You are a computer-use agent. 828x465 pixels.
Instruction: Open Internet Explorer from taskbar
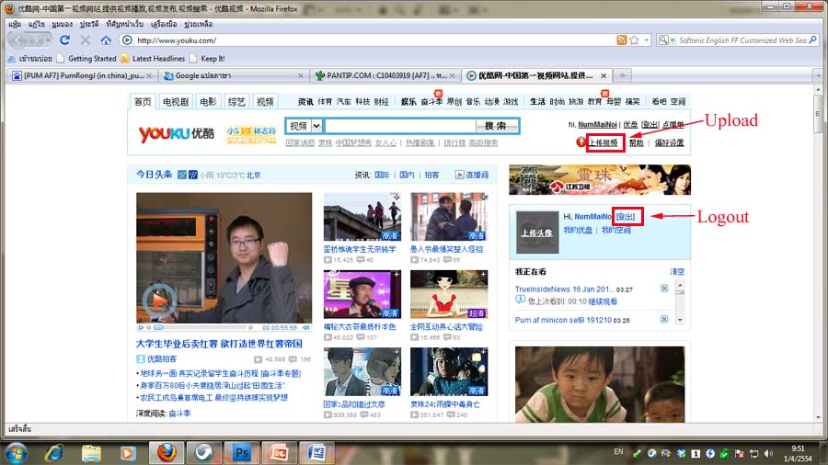(x=54, y=453)
